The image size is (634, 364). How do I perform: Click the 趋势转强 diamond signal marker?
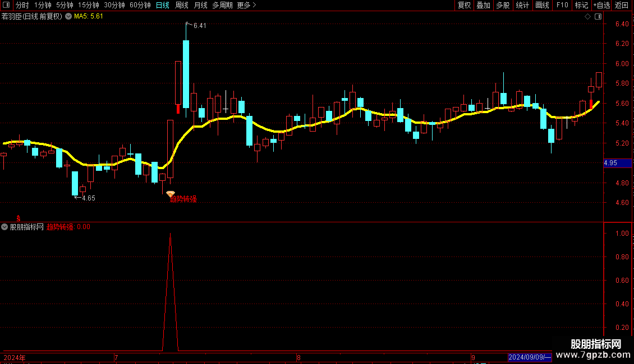(171, 194)
